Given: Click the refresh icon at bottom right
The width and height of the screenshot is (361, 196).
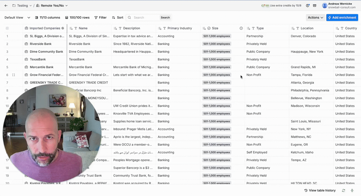Looking at the screenshot, I should (344, 190).
